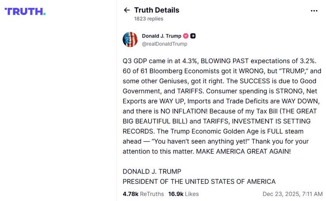Image resolution: width=326 pixels, height=201 pixels.
Task: Open Donald J. Trump's profile avatar
Action: pos(130,40)
